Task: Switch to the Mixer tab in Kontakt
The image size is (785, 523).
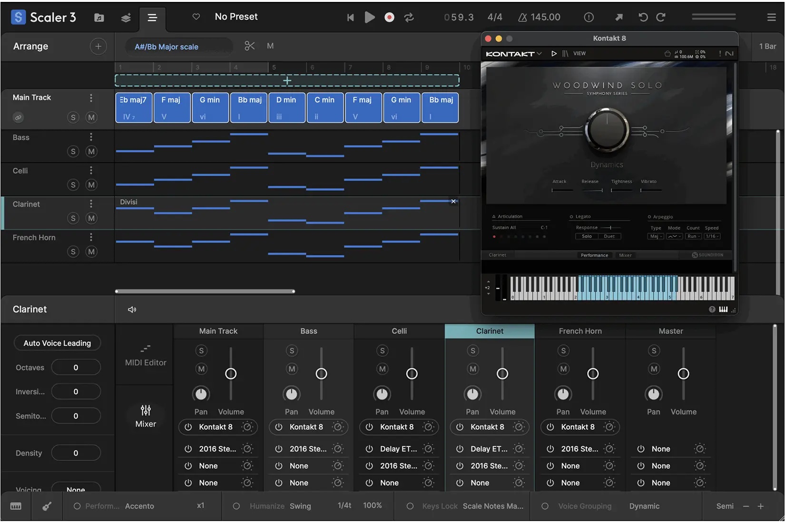Action: click(625, 255)
